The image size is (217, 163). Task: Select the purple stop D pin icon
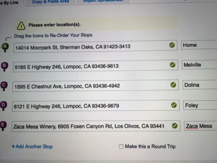click(x=3, y=106)
